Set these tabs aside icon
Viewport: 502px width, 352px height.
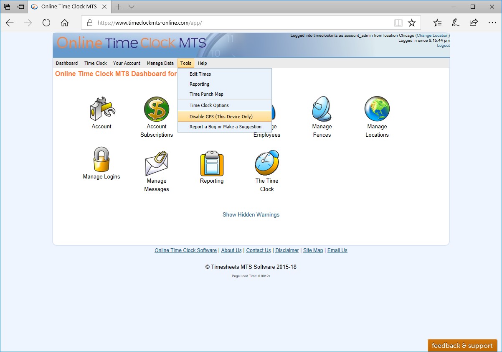tap(20, 7)
